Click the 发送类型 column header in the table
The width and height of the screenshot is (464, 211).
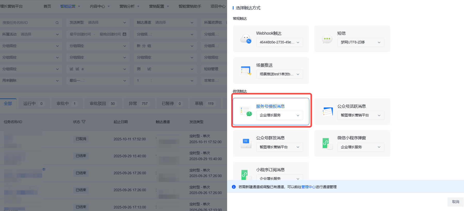pos(196,122)
